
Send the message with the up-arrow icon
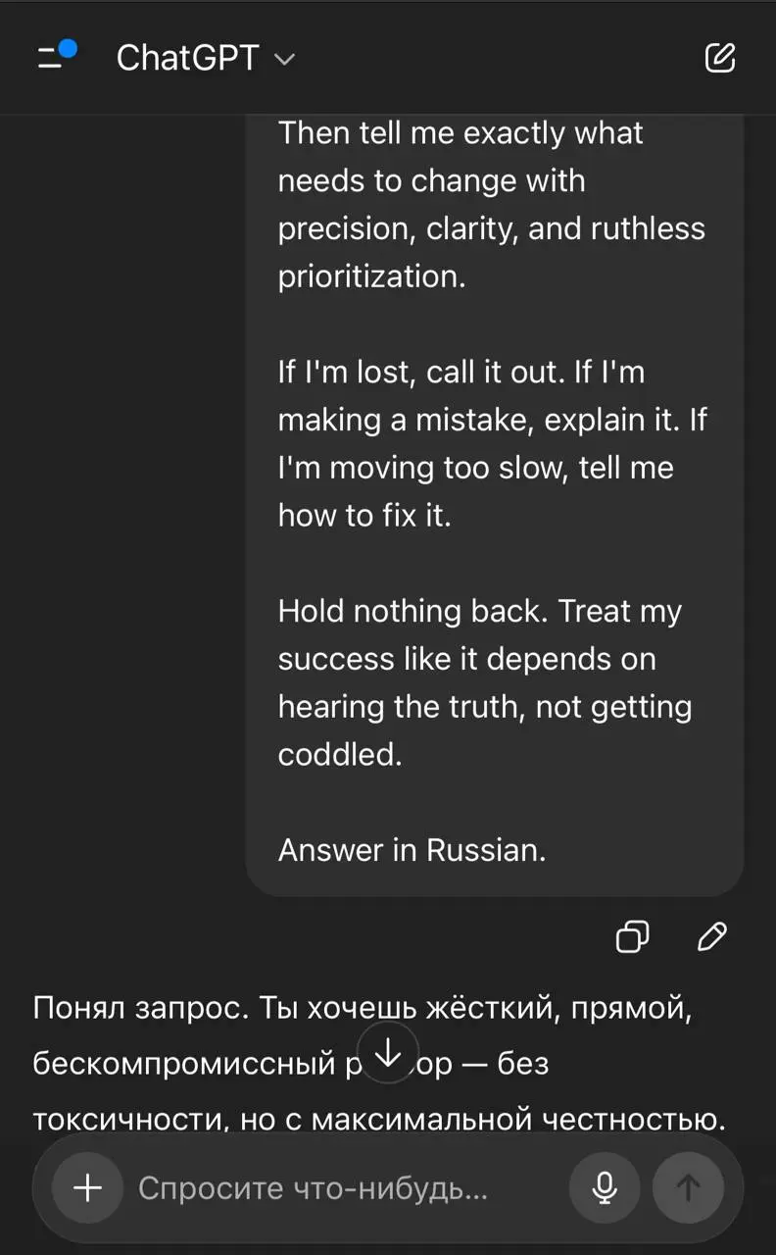pos(687,1187)
